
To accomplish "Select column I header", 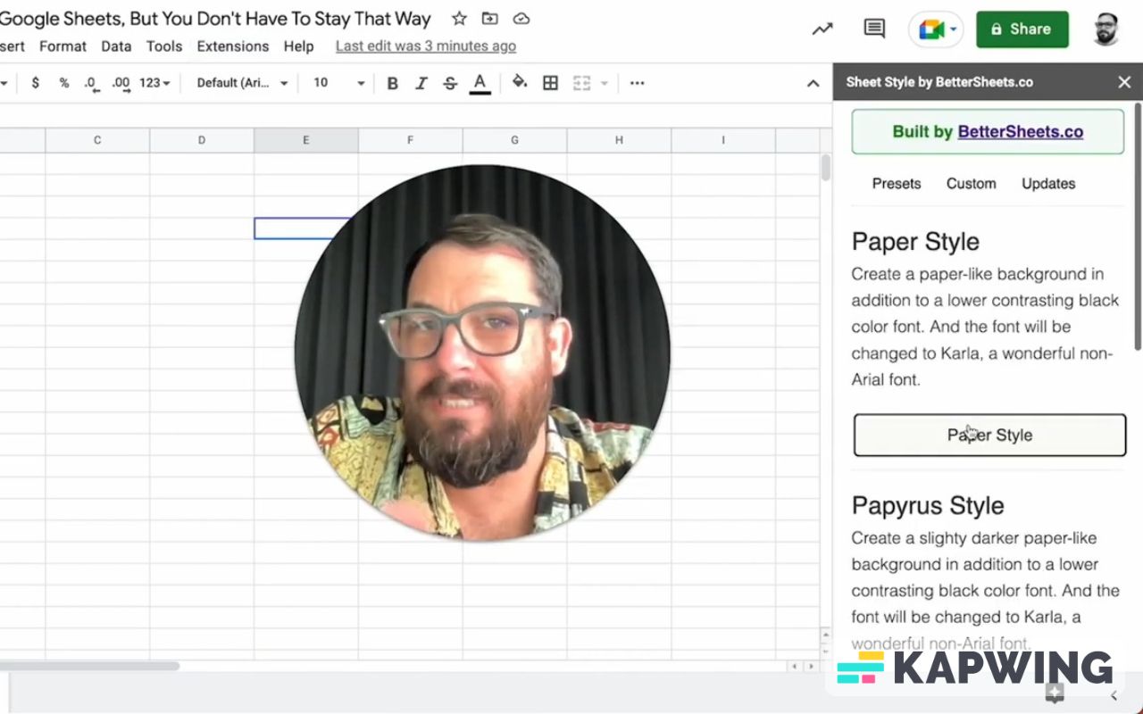I will pyautogui.click(x=723, y=140).
